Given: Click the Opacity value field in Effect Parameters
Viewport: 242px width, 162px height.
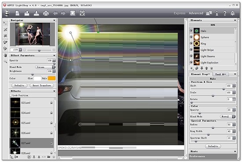Looking at the screenshot, I should coord(50,61).
